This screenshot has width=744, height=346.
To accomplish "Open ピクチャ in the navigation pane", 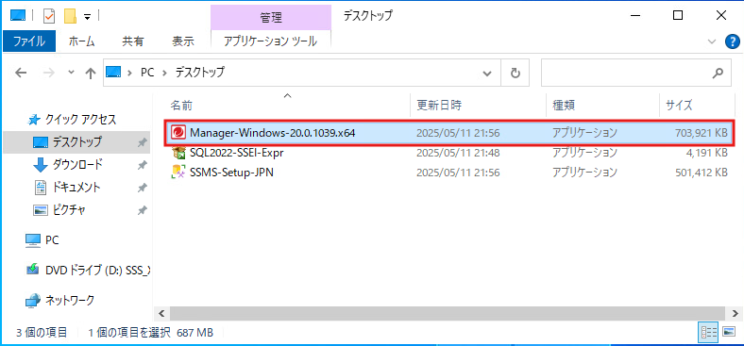I will click(69, 210).
